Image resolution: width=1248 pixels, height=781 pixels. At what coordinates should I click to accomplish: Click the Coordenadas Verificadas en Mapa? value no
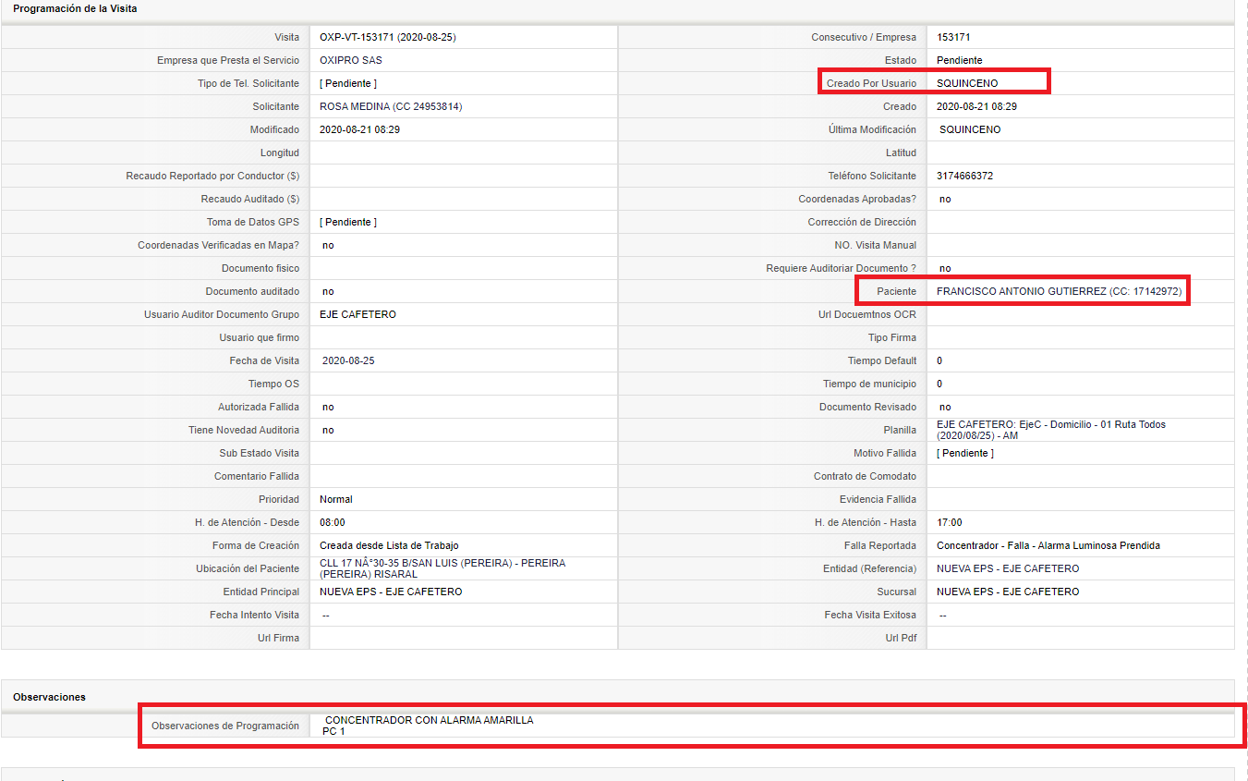click(328, 245)
